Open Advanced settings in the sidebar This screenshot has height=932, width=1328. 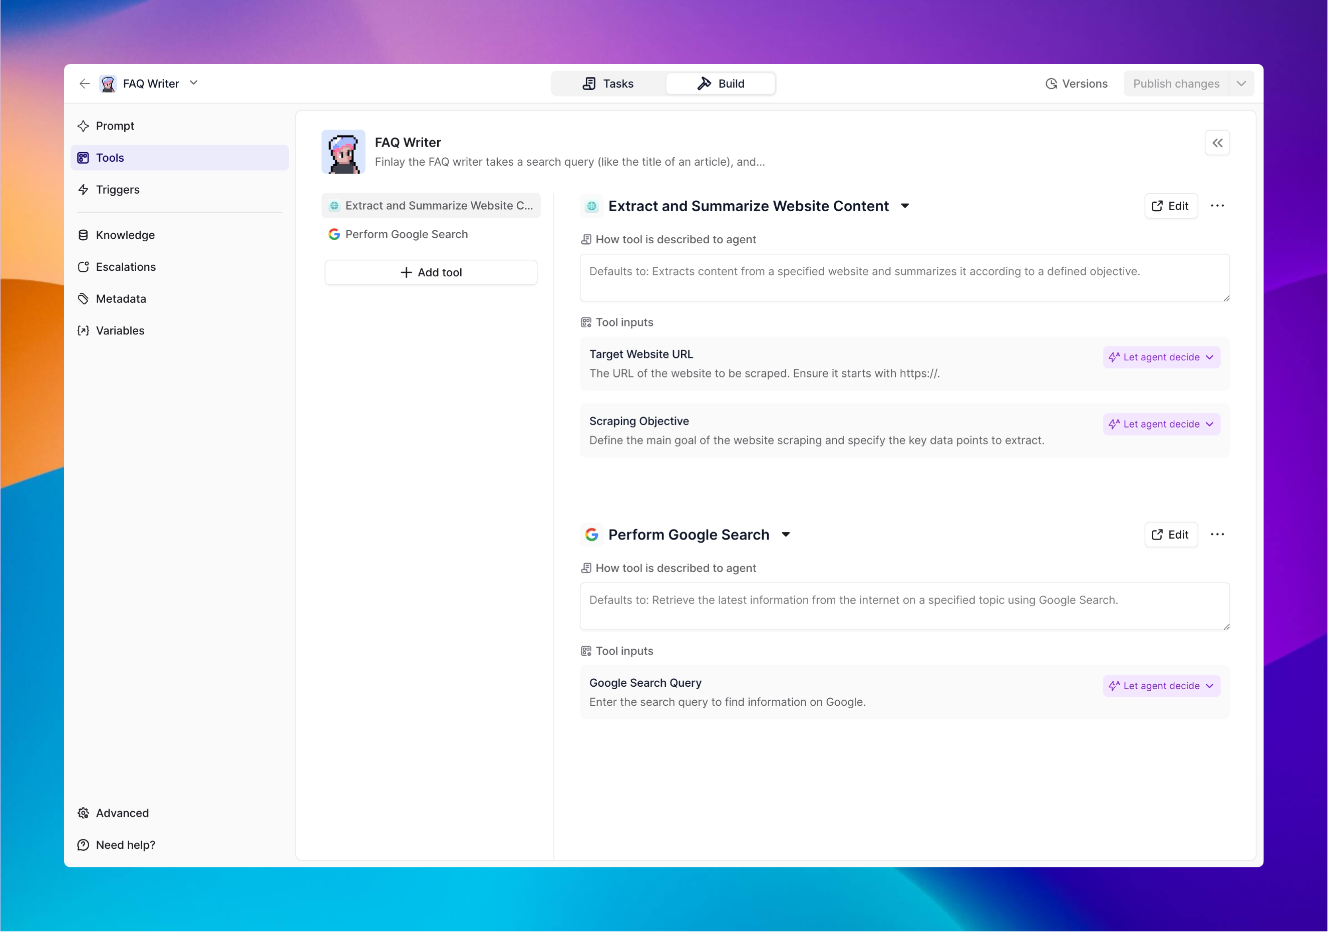click(x=179, y=813)
